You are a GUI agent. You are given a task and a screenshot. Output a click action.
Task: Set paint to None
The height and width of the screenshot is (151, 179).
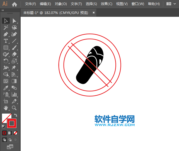[x=15, y=133]
